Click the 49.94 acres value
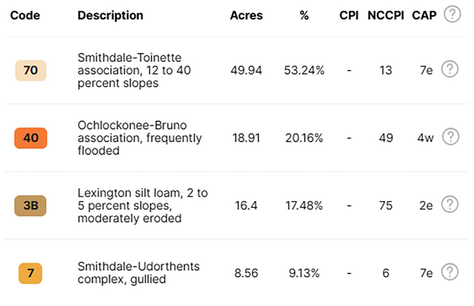 point(246,70)
